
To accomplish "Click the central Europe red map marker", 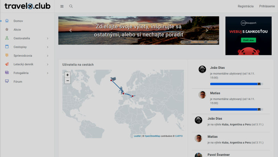I will pyautogui.click(x=133, y=96).
